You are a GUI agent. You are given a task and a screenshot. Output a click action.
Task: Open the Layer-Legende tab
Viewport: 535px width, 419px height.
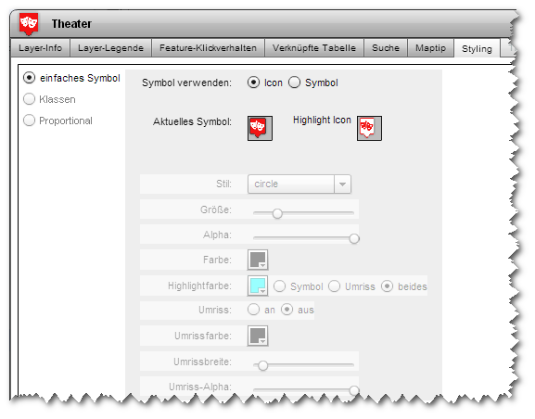tap(110, 48)
